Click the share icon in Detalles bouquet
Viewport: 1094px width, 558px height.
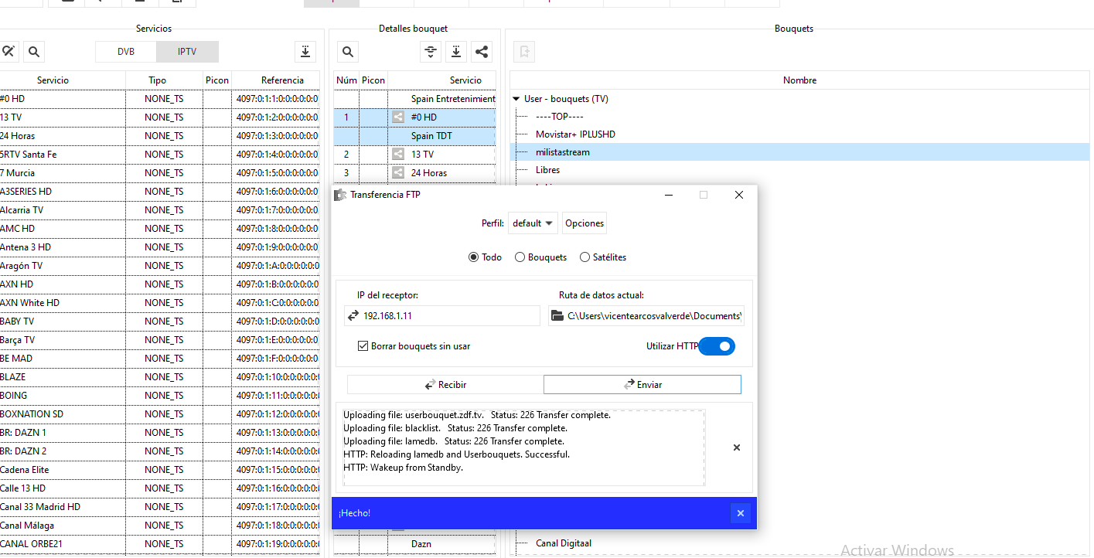pyautogui.click(x=482, y=52)
